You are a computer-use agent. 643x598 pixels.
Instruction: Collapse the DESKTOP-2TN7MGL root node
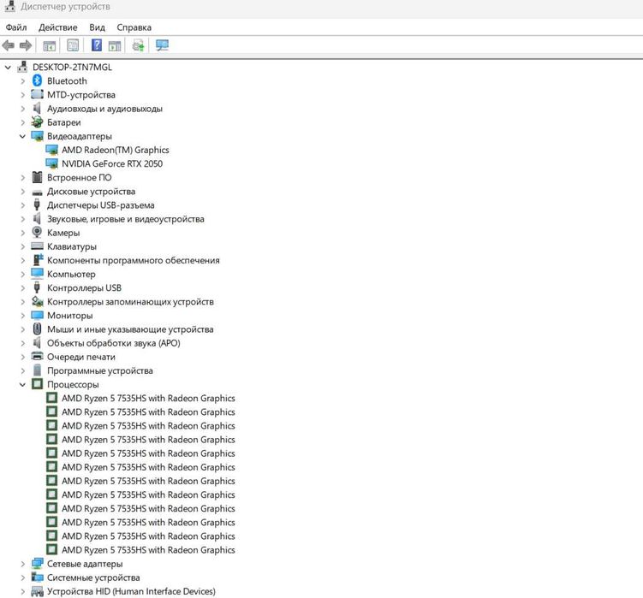(x=8, y=68)
